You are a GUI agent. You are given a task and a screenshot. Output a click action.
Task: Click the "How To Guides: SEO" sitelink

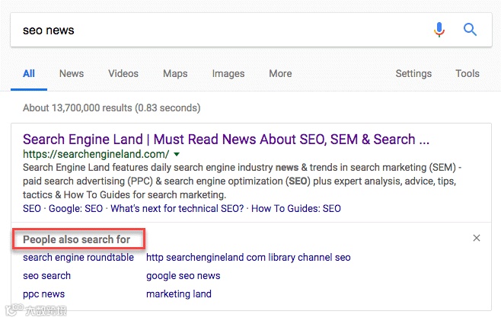click(x=296, y=208)
